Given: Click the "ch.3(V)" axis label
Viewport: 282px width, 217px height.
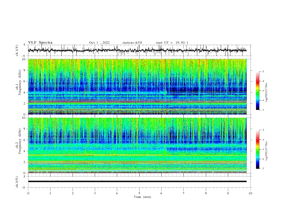Looking at the screenshot, I should point(17,182).
